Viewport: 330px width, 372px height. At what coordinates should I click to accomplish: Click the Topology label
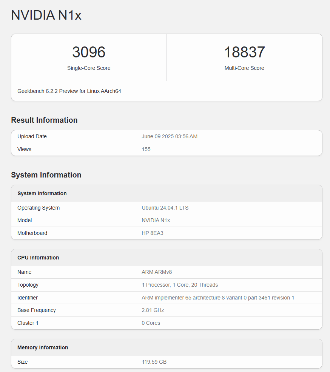(28, 285)
